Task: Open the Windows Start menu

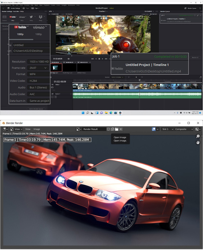Action: (x=83, y=113)
